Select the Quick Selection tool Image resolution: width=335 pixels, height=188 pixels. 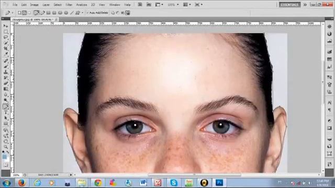coord(6,43)
